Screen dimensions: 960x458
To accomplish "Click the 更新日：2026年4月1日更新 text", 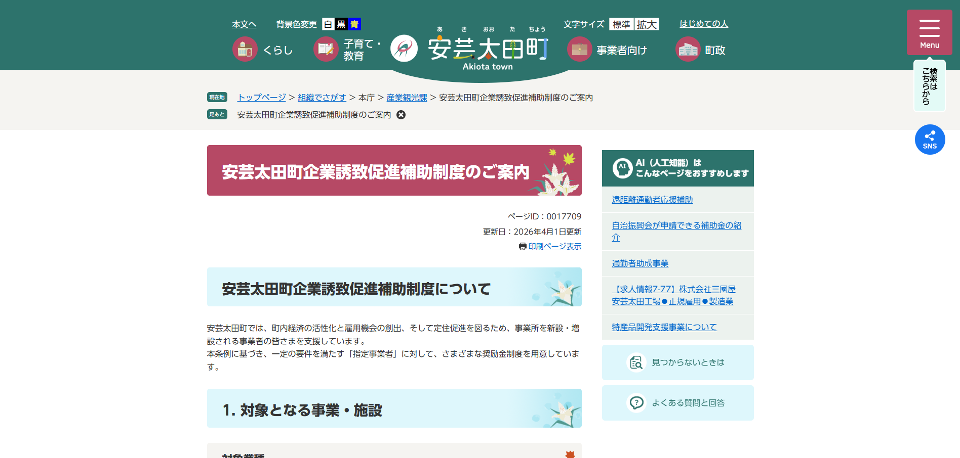I will click(x=532, y=232).
